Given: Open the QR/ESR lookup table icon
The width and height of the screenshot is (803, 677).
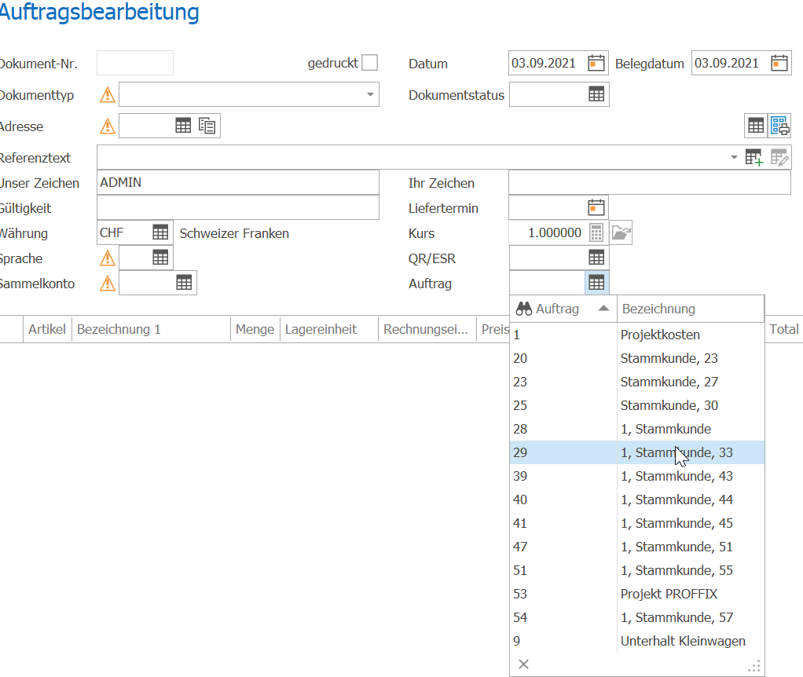Looking at the screenshot, I should [x=596, y=258].
